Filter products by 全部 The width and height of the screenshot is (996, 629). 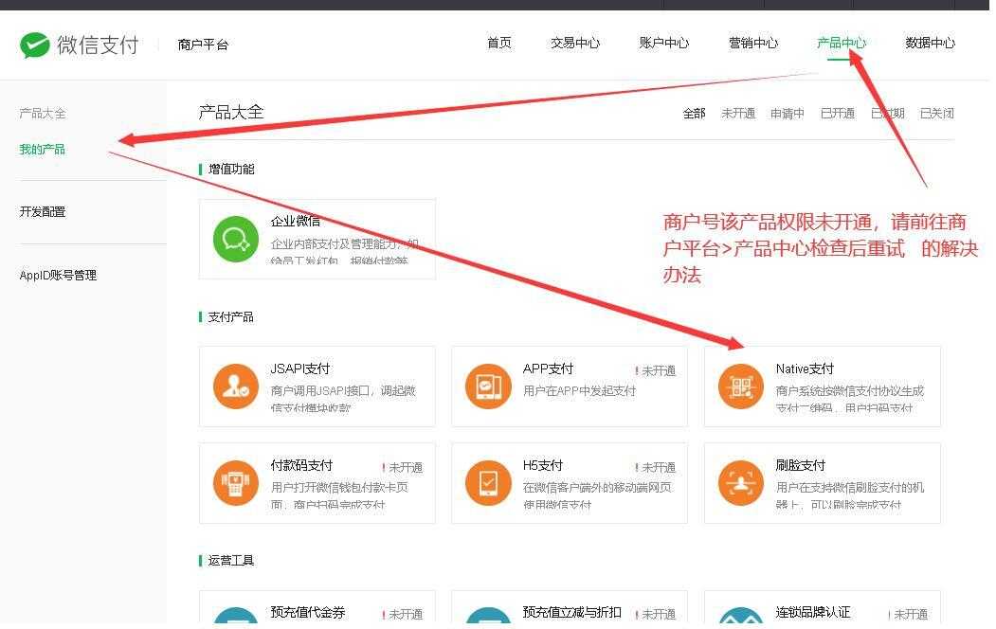point(695,114)
